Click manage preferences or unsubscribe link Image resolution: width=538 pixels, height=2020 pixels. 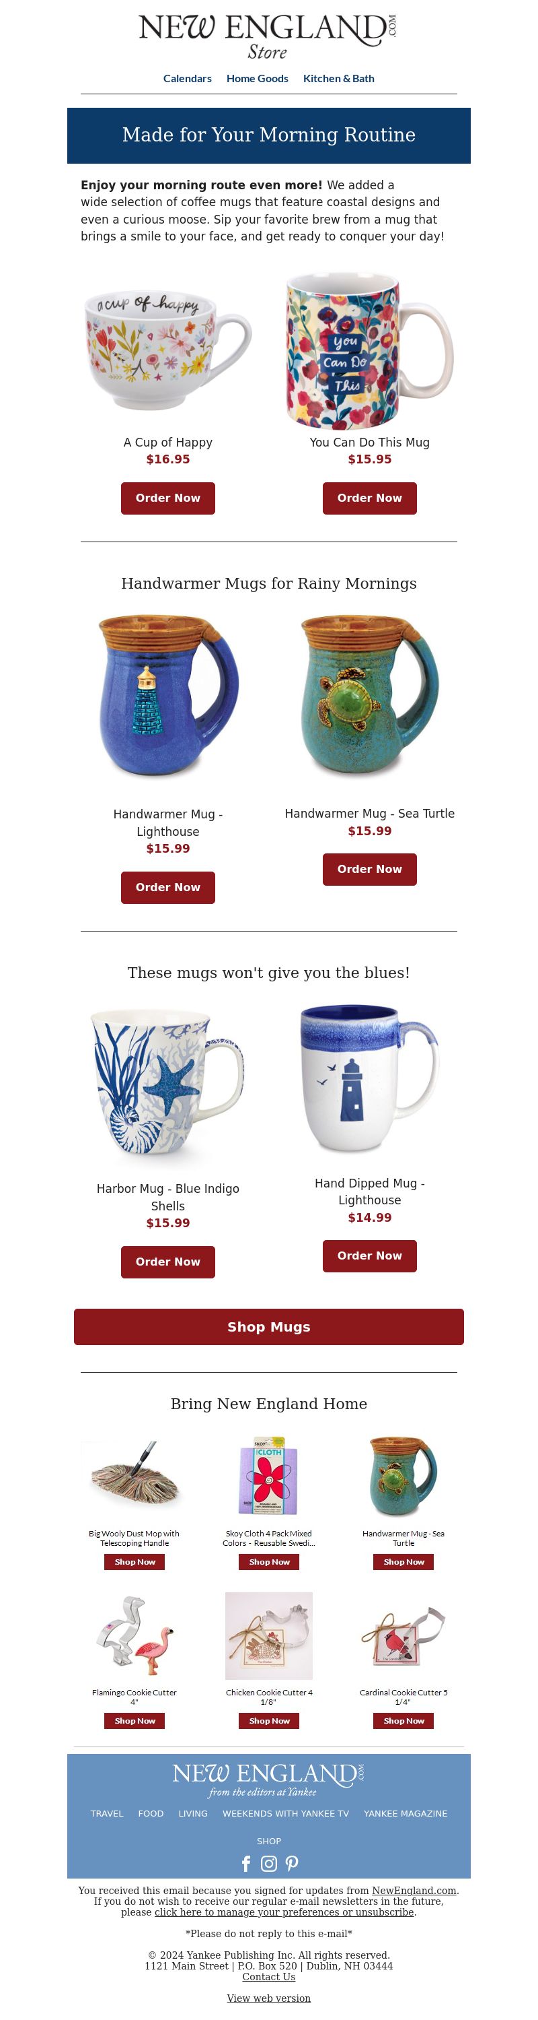coord(285,1912)
